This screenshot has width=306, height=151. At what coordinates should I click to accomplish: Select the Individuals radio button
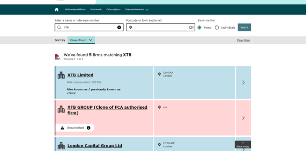pos(217,28)
